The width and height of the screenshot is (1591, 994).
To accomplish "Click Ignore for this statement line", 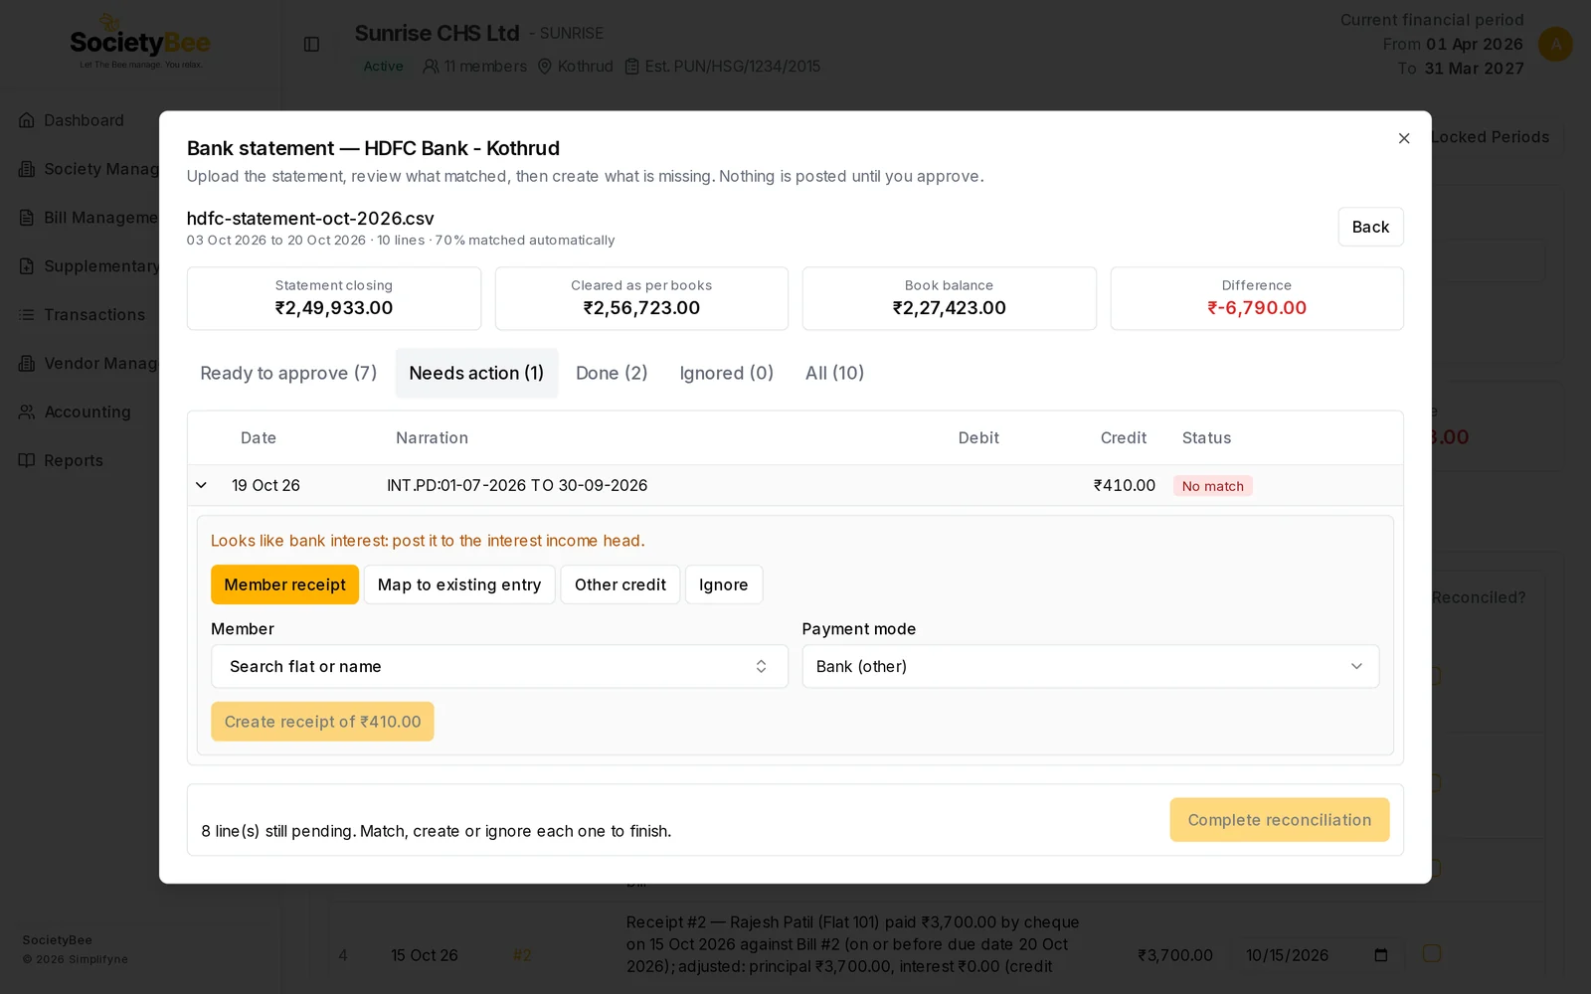I will [x=724, y=584].
